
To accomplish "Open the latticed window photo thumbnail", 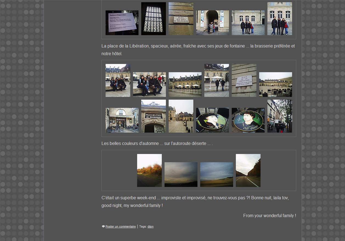I will 153,19.
